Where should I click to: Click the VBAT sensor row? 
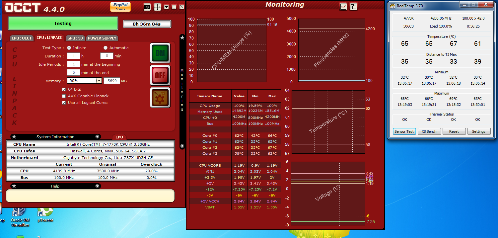click(x=235, y=207)
